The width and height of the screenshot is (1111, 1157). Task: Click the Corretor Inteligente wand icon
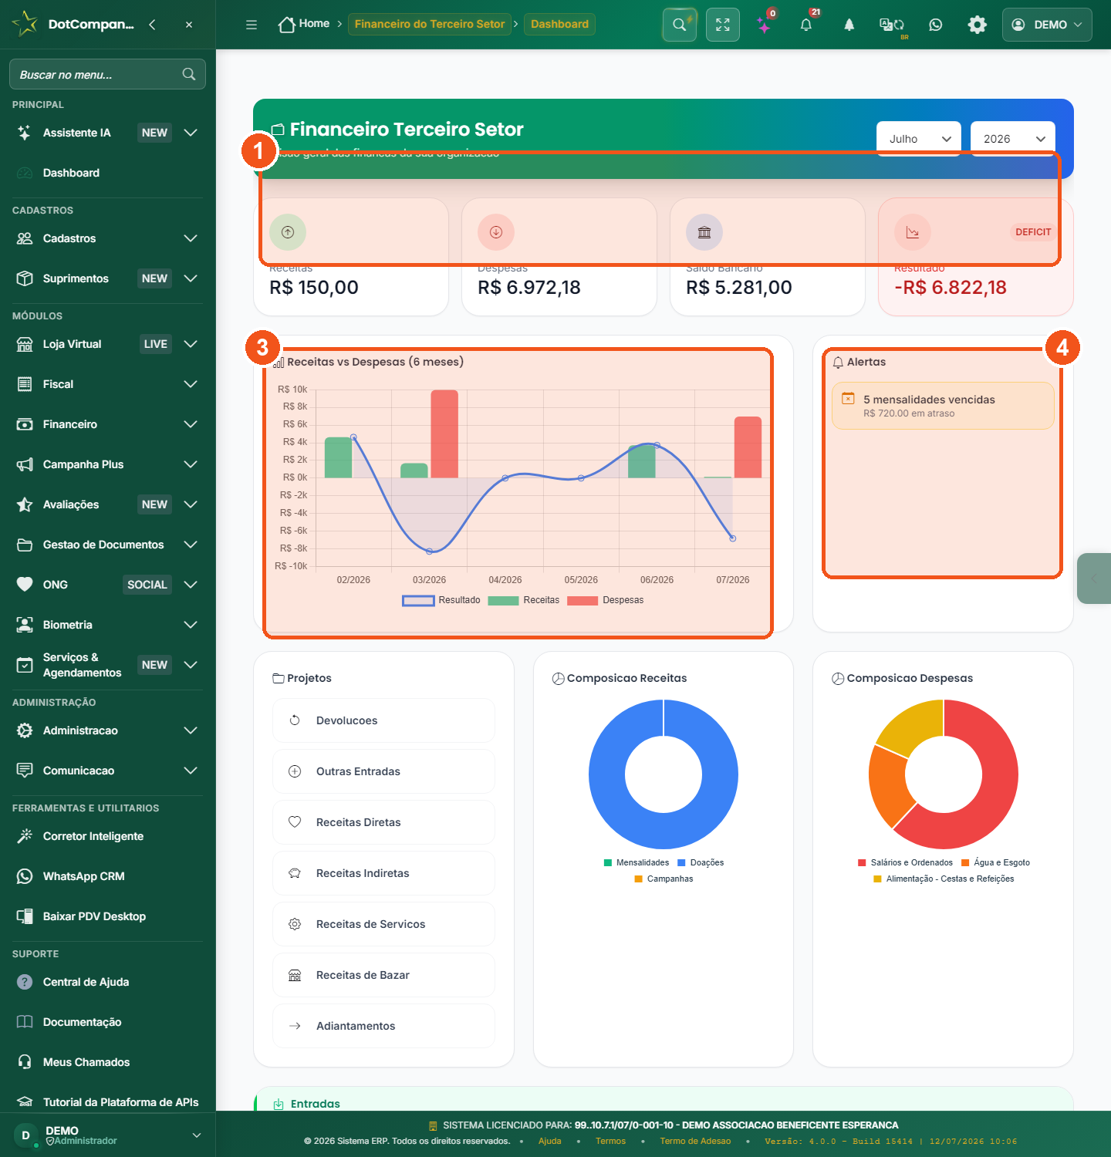pos(25,836)
